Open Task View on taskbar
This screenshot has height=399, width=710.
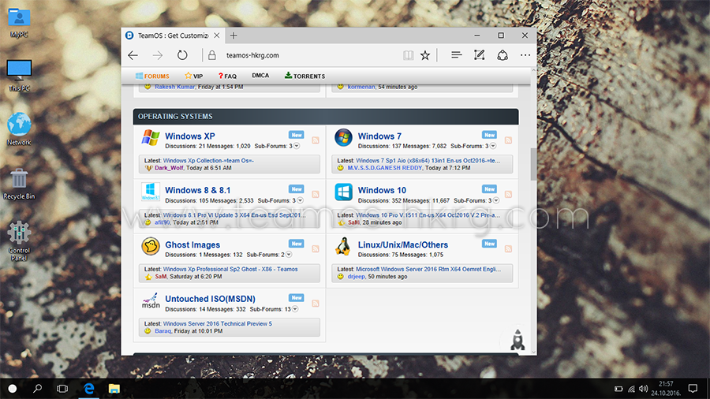(62, 389)
